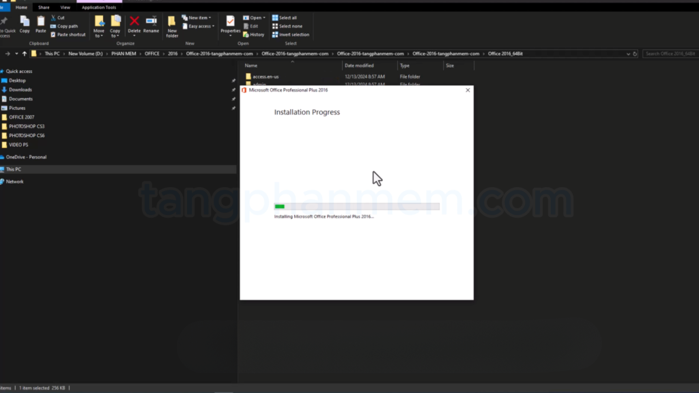This screenshot has width=699, height=393.
Task: Navigate to 2016 breadcrumb in address bar
Action: pos(173,54)
